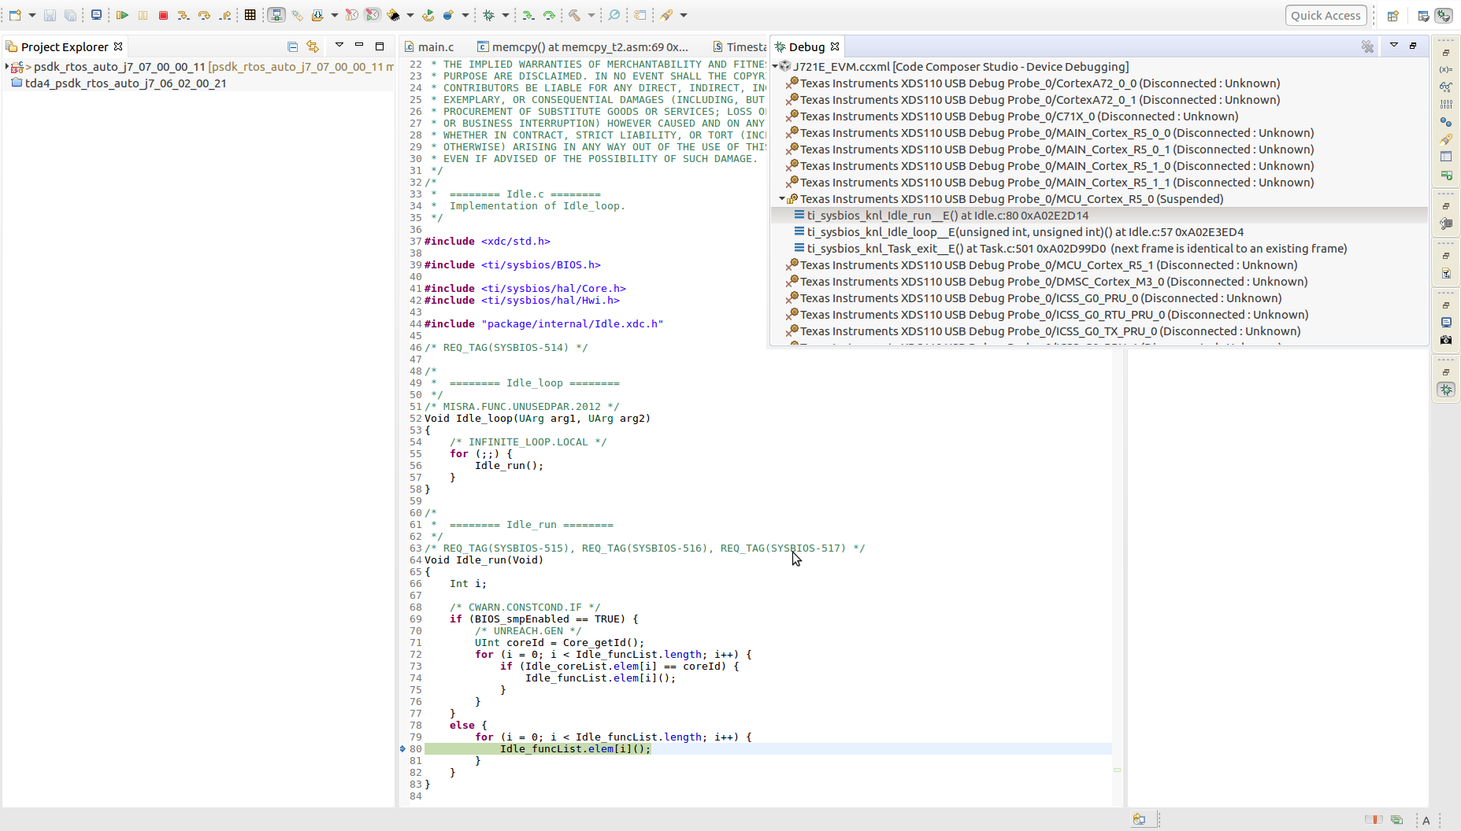Terminate the debug session
The image size is (1461, 831).
(x=163, y=15)
